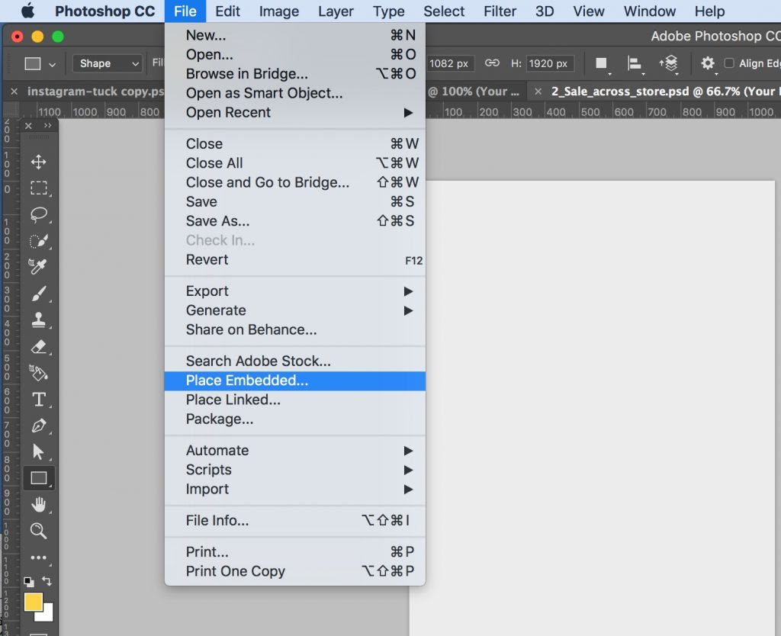Choose Place Linked menu item

click(295, 400)
